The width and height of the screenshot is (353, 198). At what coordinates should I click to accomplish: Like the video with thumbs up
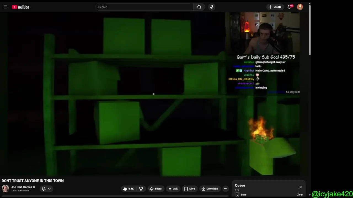128,189
